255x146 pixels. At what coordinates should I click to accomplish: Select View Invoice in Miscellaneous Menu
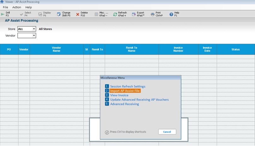[119, 95]
